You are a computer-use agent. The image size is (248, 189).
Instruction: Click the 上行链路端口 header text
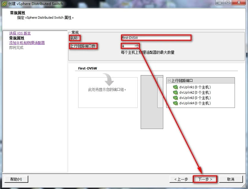coord(182,81)
